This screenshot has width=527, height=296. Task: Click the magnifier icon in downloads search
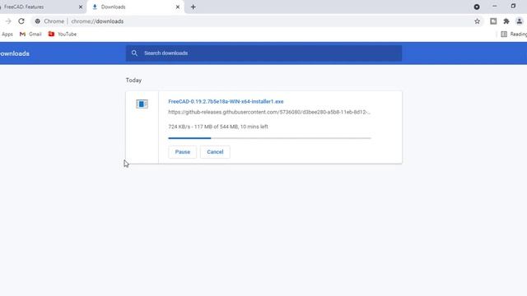(134, 53)
